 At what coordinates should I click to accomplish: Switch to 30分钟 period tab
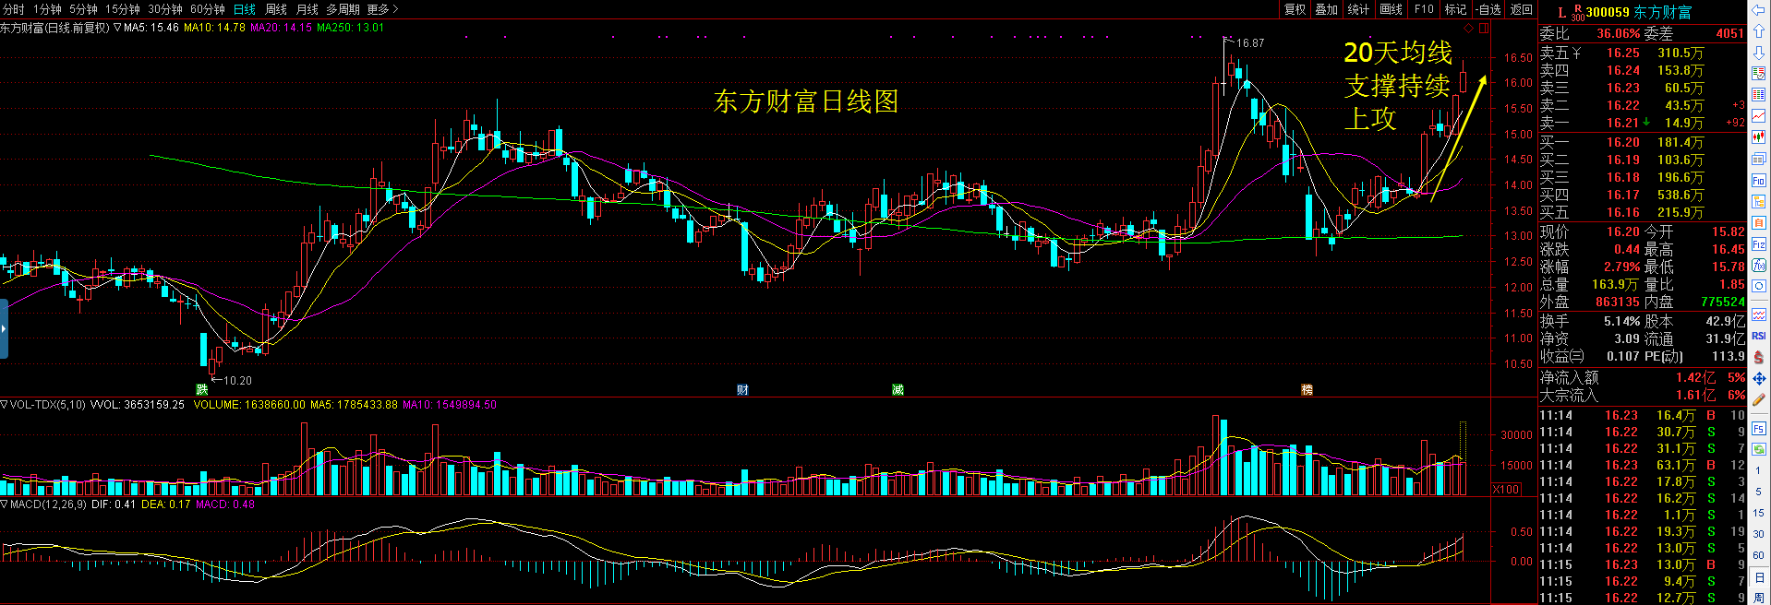click(165, 9)
